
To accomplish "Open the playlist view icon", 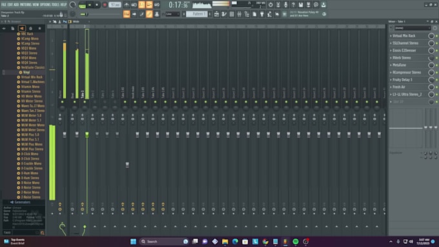I will click(216, 14).
